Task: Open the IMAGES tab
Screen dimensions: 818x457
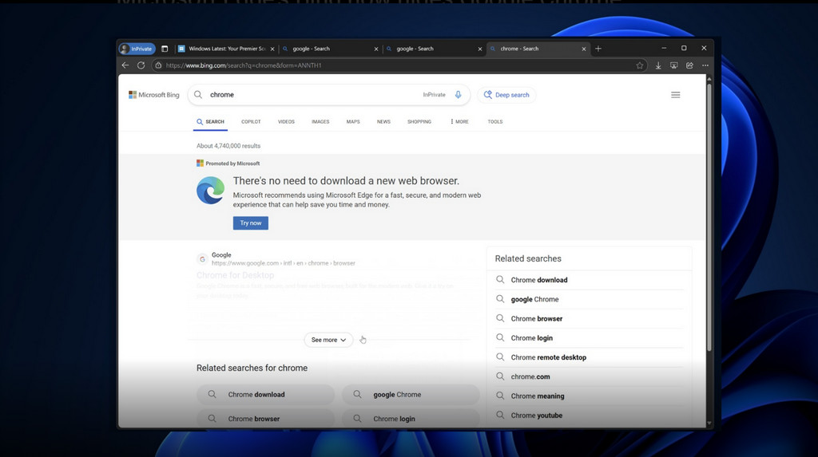Action: tap(320, 121)
